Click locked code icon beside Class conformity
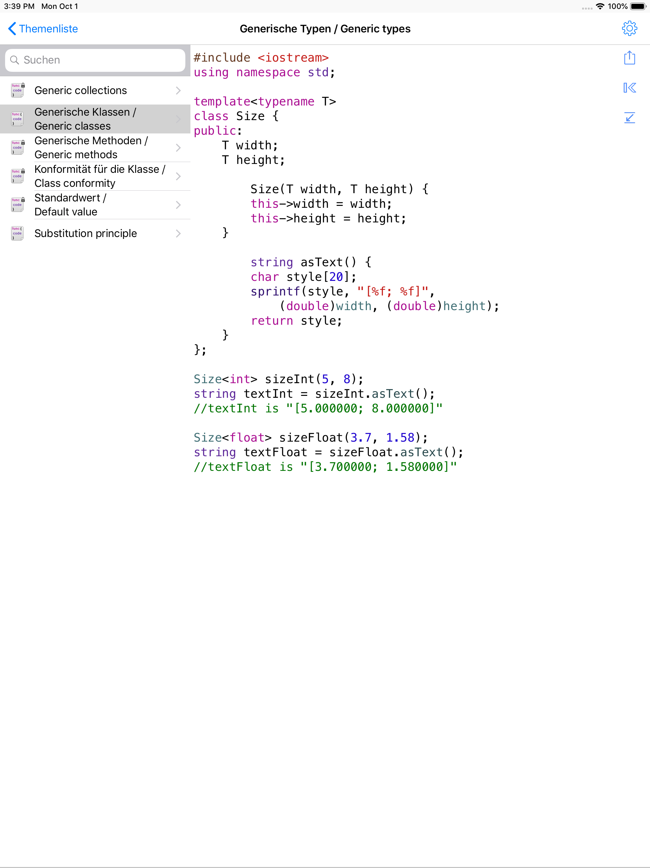This screenshot has height=868, width=650. pyautogui.click(x=17, y=176)
